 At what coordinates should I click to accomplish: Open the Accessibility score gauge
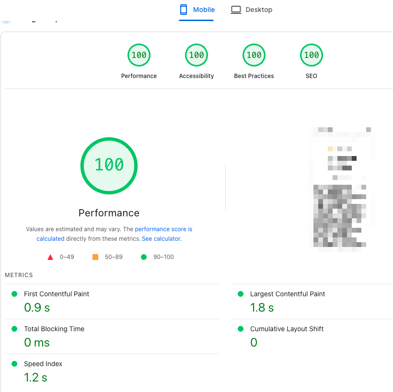(x=196, y=55)
